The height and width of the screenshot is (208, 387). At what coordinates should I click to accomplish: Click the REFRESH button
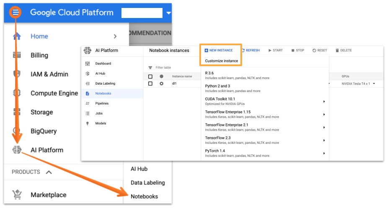[250, 50]
